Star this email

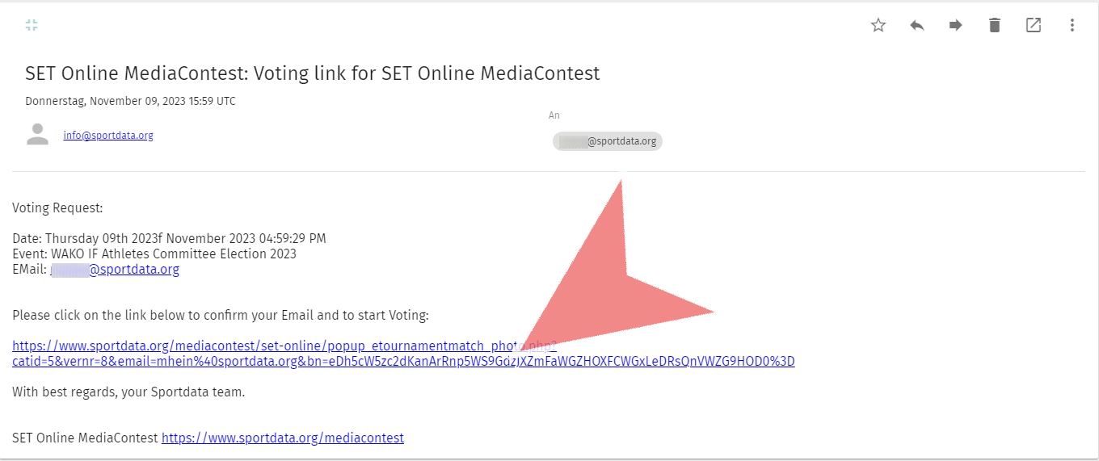pos(878,25)
